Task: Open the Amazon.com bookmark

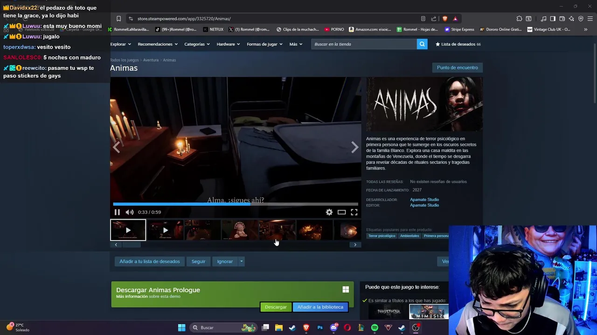Action: point(369,29)
